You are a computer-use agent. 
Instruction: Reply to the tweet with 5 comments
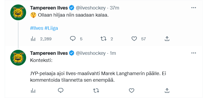[x=73, y=39]
